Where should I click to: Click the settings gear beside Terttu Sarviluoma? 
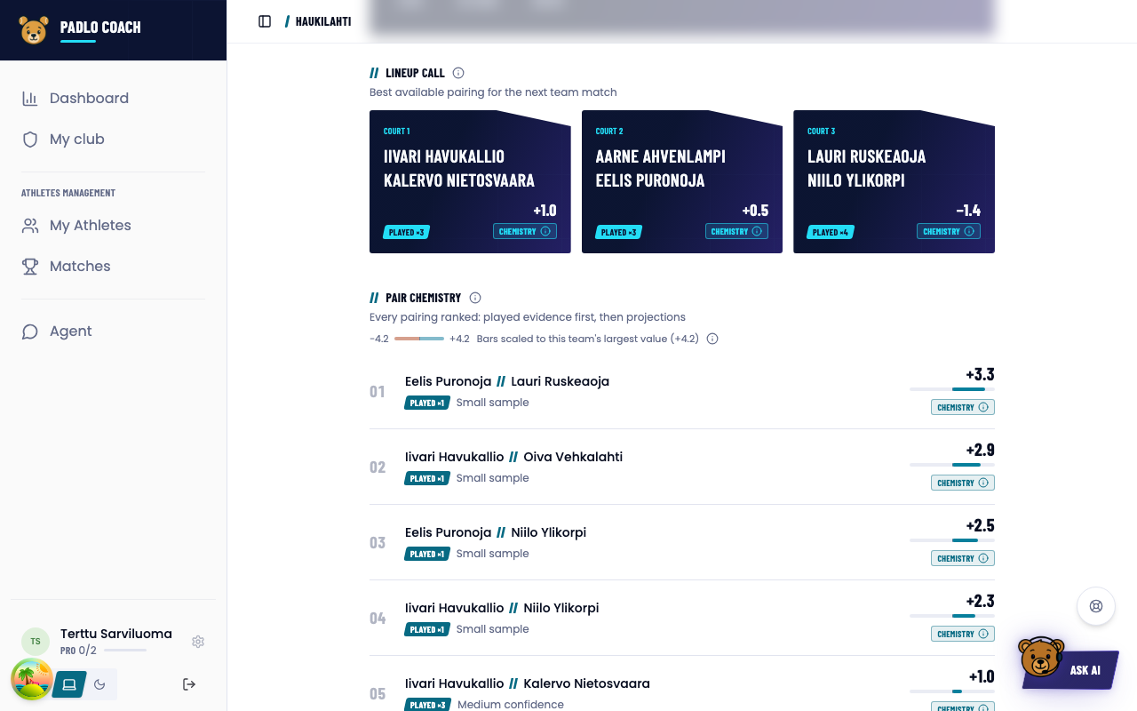(x=198, y=642)
